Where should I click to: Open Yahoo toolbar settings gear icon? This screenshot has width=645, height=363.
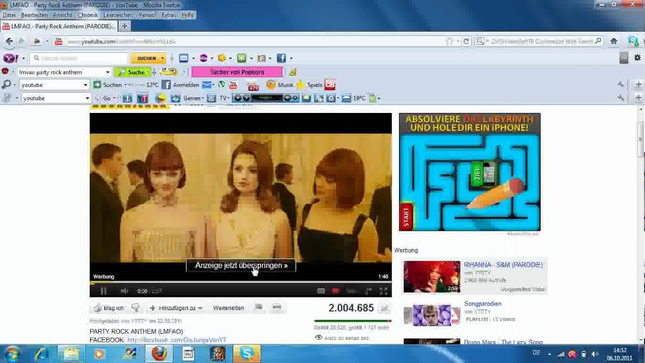point(637,58)
